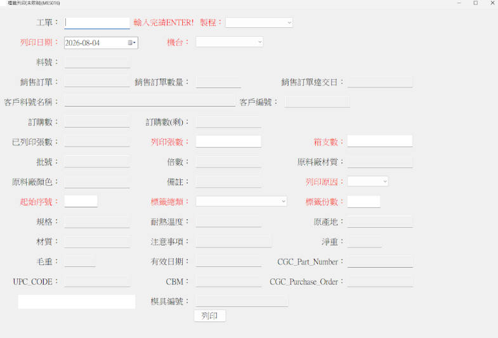Click the 有效日期 field
Viewport: 498px width, 338px height.
(x=228, y=261)
